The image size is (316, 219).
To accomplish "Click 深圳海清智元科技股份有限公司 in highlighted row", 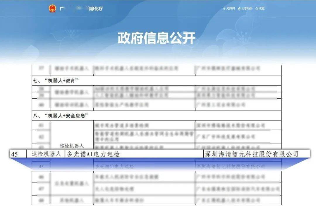I will click(x=251, y=154).
